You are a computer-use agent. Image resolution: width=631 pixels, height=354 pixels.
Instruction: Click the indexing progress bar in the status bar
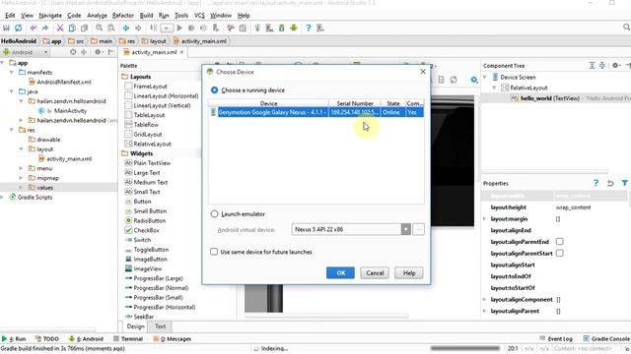click(464, 348)
